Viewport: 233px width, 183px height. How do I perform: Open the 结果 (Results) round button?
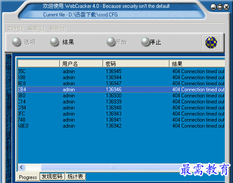pyautogui.click(x=54, y=42)
